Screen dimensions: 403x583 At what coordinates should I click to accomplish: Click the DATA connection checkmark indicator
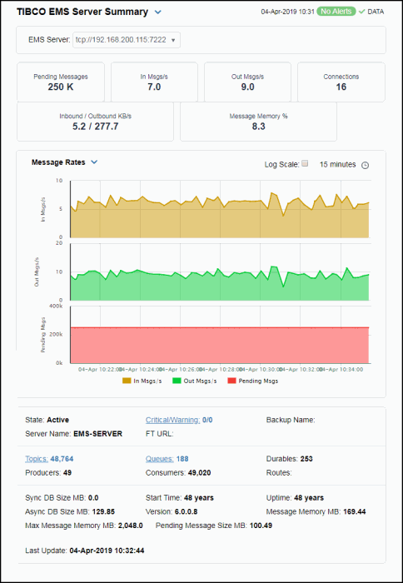(x=362, y=12)
